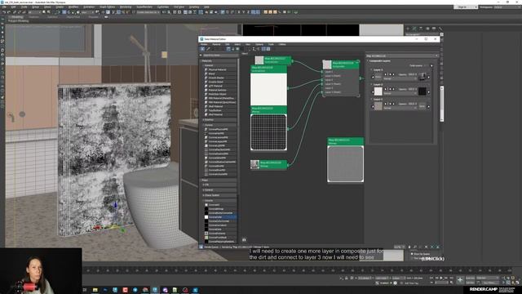
Task: Select highlighted CoronaColor map entry
Action: point(220,217)
